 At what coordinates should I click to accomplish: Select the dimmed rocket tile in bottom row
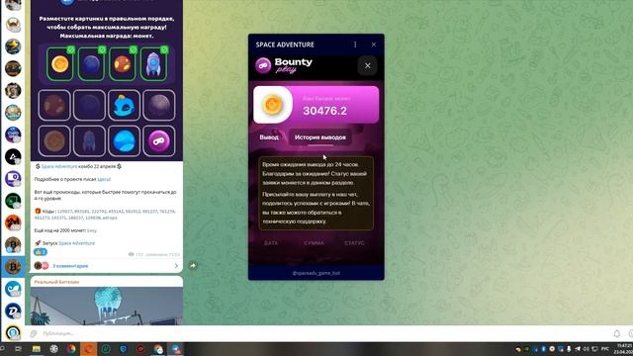click(89, 140)
